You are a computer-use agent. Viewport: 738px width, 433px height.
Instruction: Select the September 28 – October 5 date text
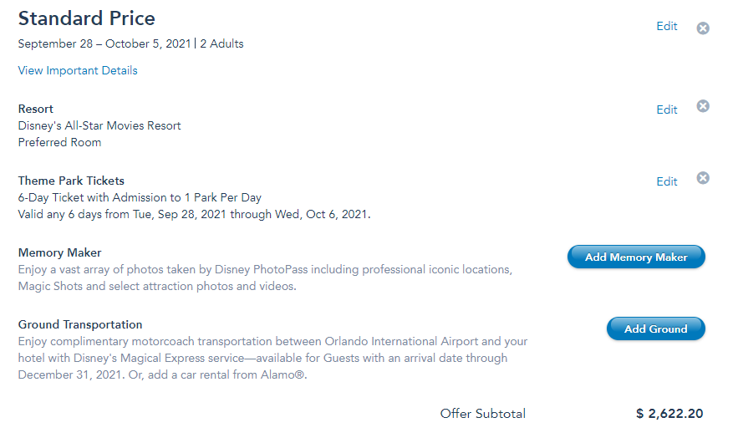[x=104, y=43]
